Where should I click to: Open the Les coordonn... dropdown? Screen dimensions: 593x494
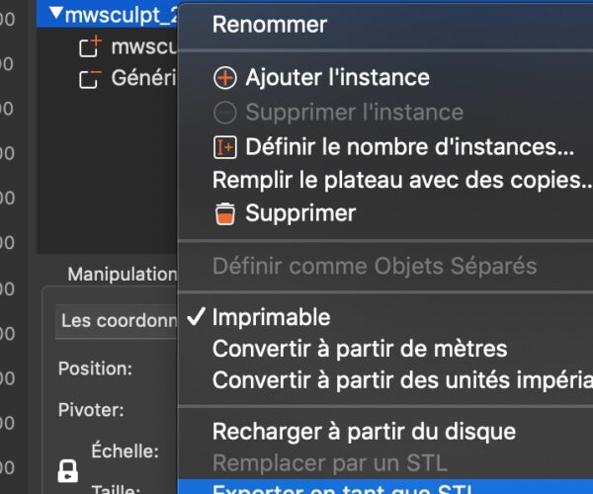tap(117, 321)
